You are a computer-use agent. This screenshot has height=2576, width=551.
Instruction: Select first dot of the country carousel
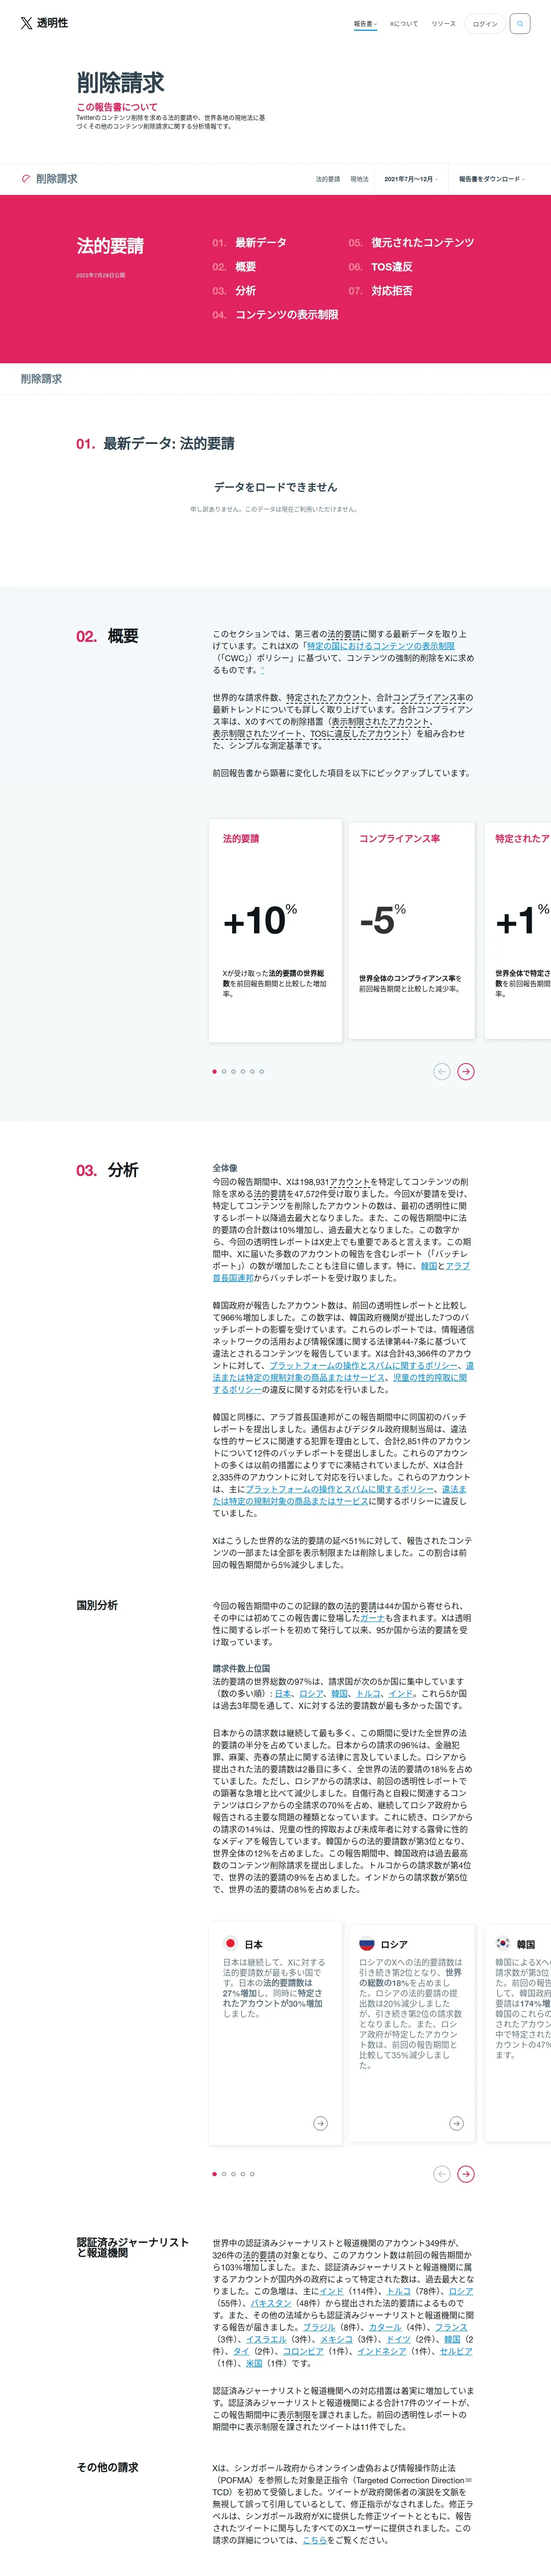(x=214, y=2174)
